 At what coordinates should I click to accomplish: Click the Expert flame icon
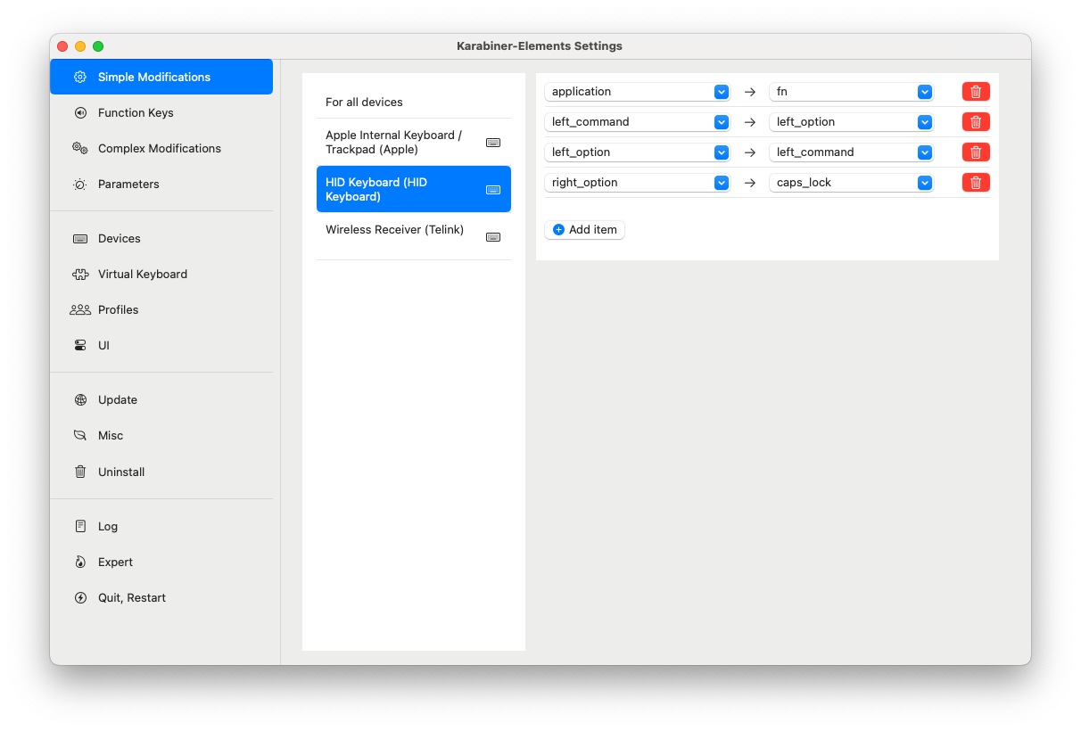(x=80, y=562)
